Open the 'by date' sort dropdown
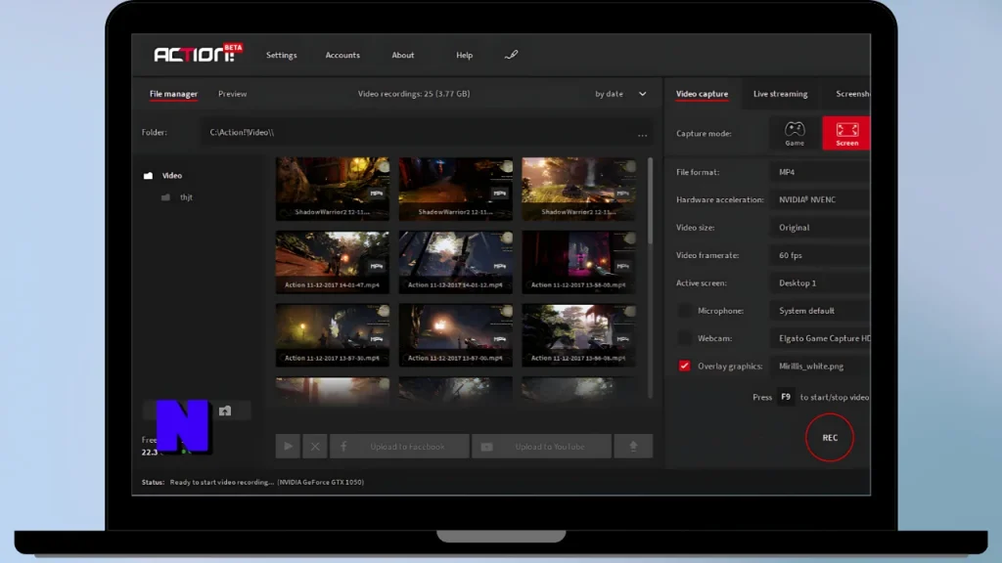This screenshot has height=563, width=1002. (620, 94)
